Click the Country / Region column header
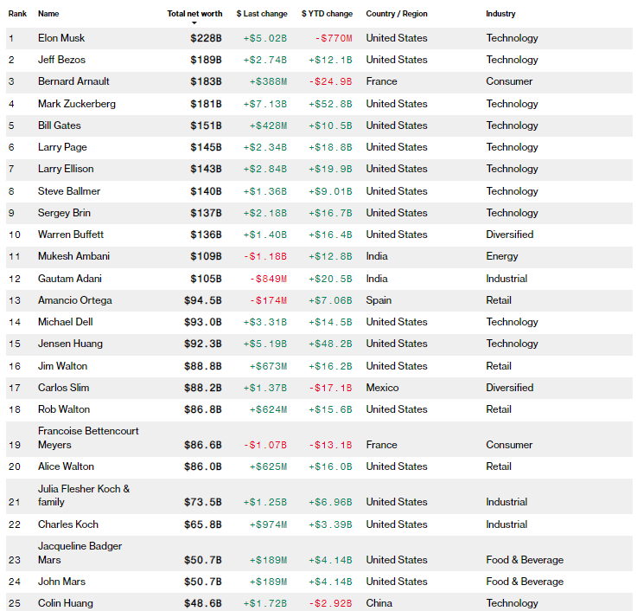Screen dimensions: 637x611 coord(396,14)
